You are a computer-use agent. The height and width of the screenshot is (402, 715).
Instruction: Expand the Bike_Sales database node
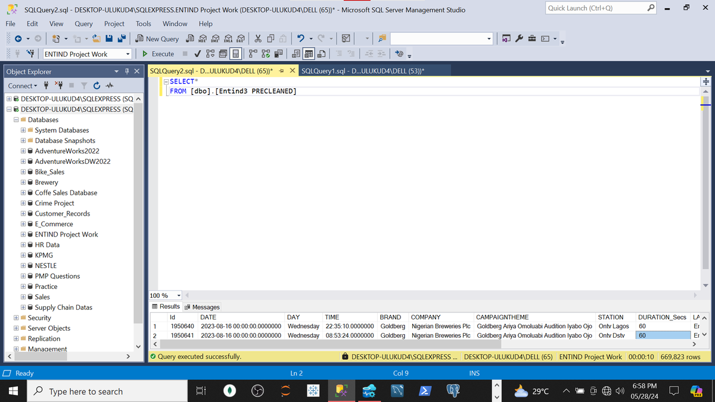click(x=23, y=172)
